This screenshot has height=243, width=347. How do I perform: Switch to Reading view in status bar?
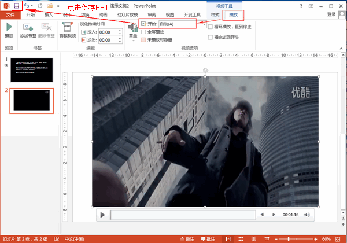pos(254,239)
